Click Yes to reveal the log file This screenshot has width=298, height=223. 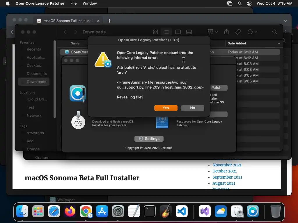(166, 108)
